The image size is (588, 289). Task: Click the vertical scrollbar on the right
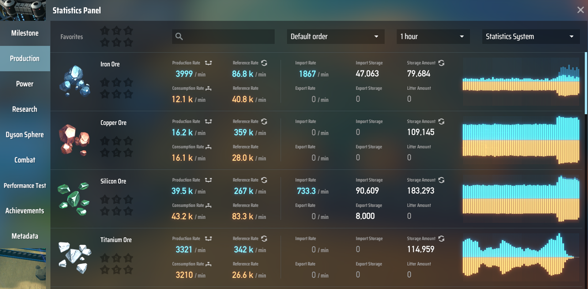pyautogui.click(x=586, y=83)
